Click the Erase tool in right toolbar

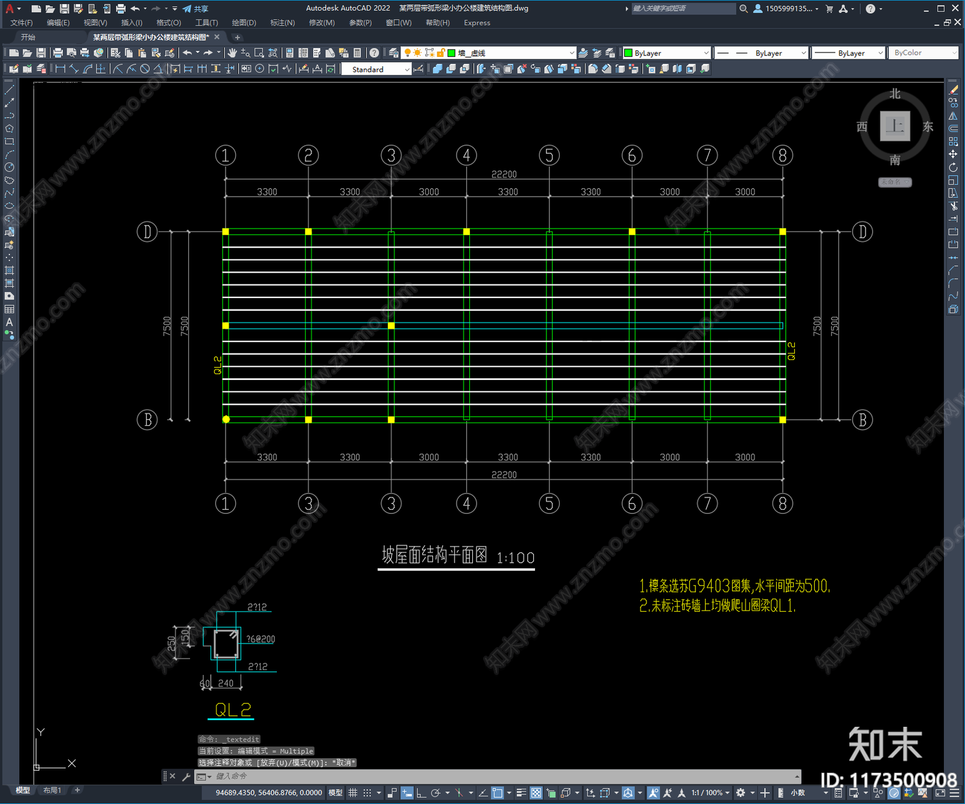click(953, 90)
